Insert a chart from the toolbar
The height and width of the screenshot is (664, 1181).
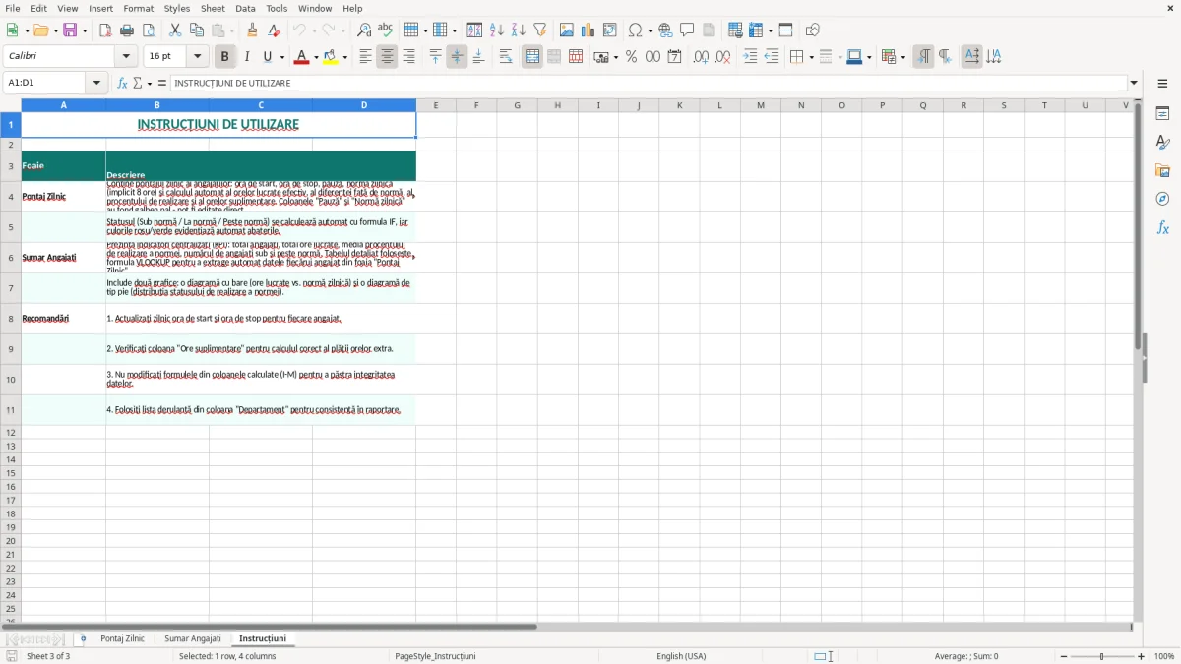589,30
